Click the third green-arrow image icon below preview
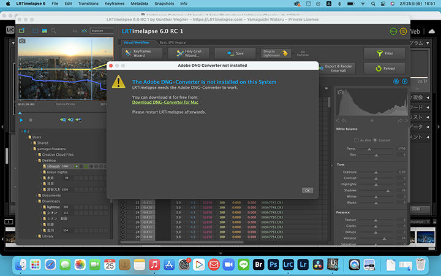The width and height of the screenshot is (441, 276). 78,120
